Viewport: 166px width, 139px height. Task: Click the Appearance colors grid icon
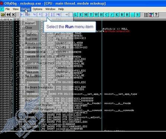pos(151,15)
